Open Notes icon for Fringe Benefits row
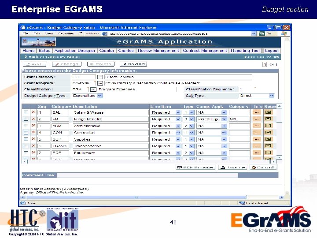The image size is (317, 238). click(268, 119)
